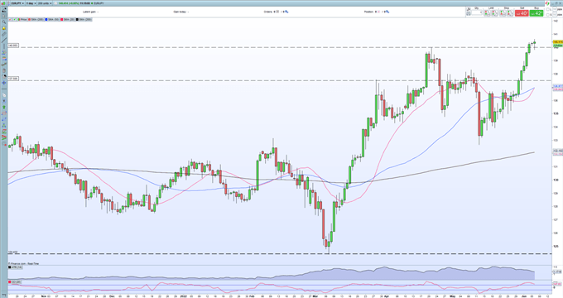Click the Position filter icon
This screenshot has height=298, width=563.
pos(387,12)
